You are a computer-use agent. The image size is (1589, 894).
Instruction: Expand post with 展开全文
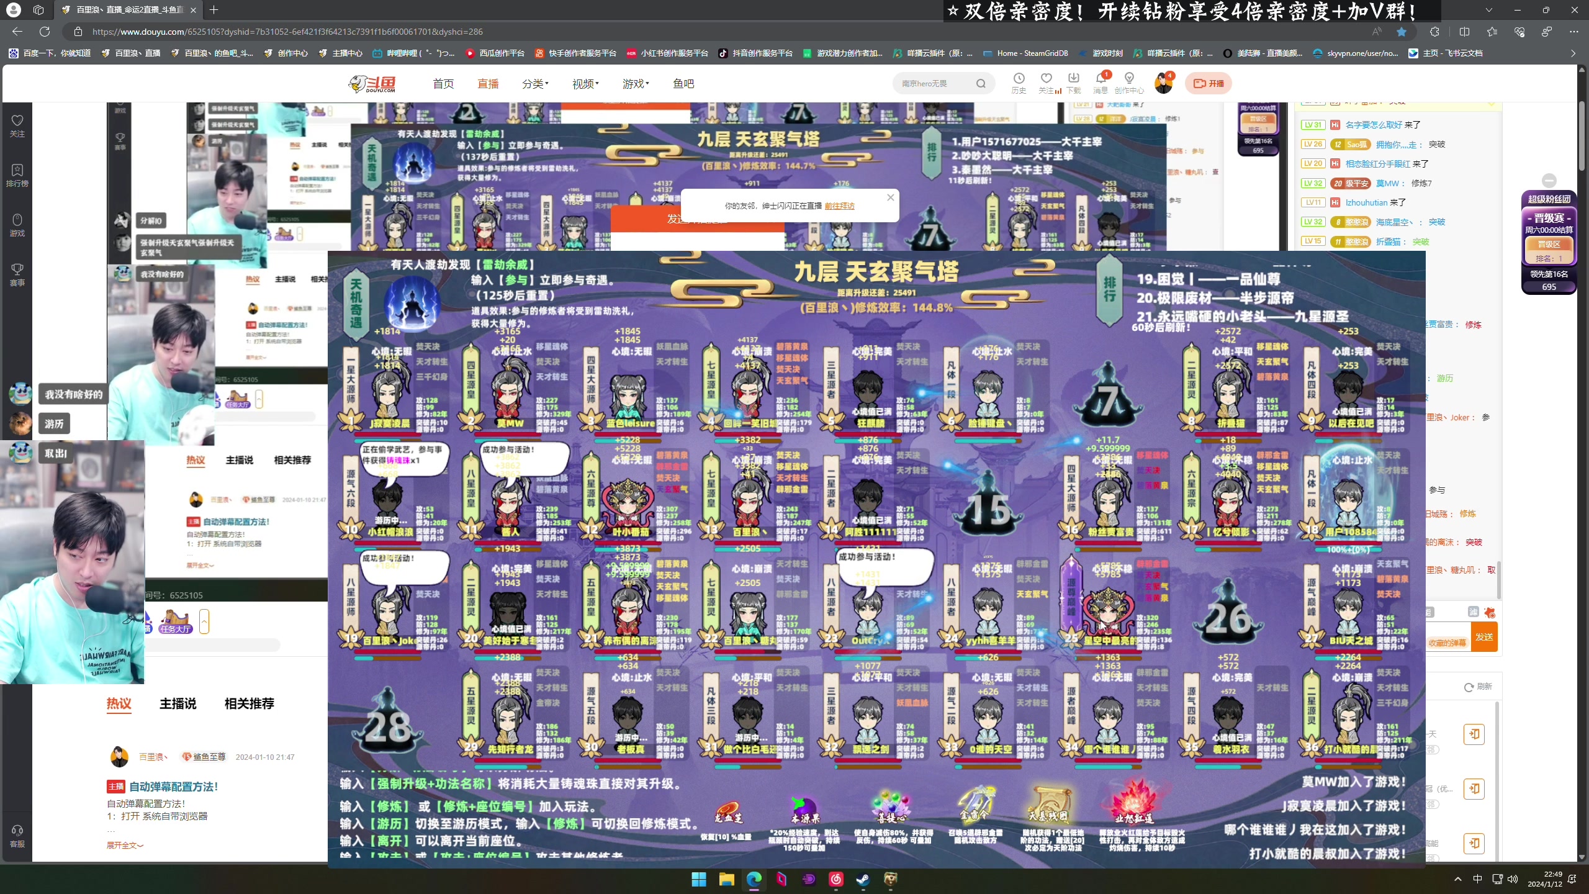pyautogui.click(x=125, y=846)
